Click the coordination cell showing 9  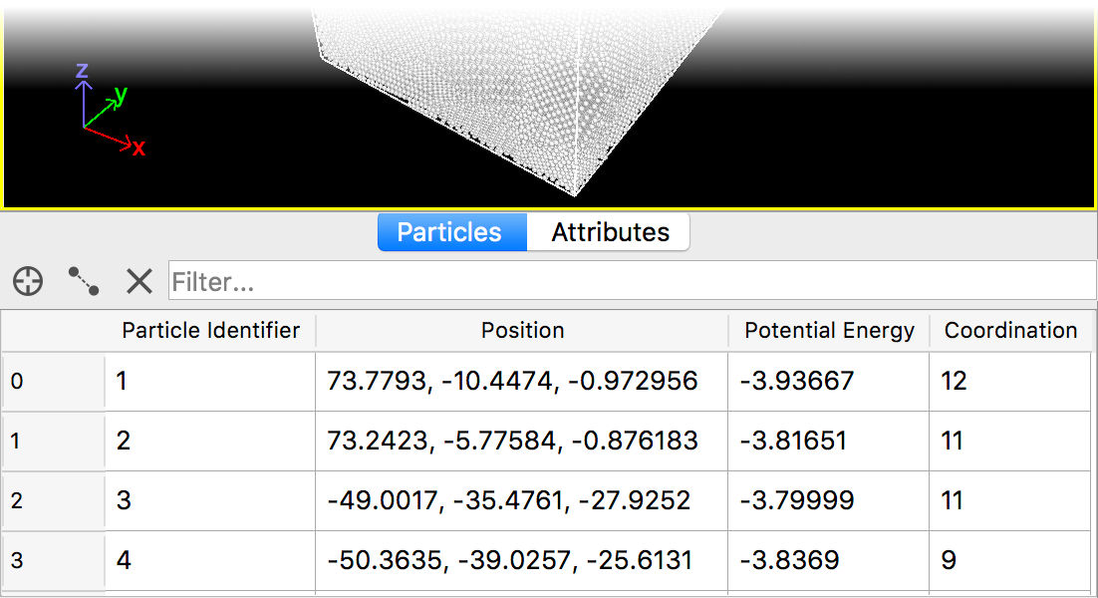click(x=1009, y=560)
